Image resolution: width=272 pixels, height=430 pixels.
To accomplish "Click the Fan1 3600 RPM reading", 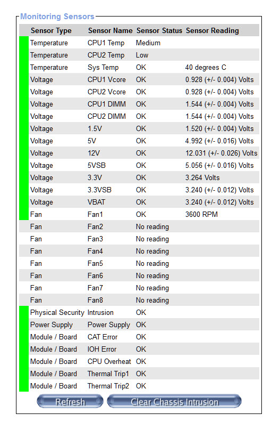I will 201,214.
